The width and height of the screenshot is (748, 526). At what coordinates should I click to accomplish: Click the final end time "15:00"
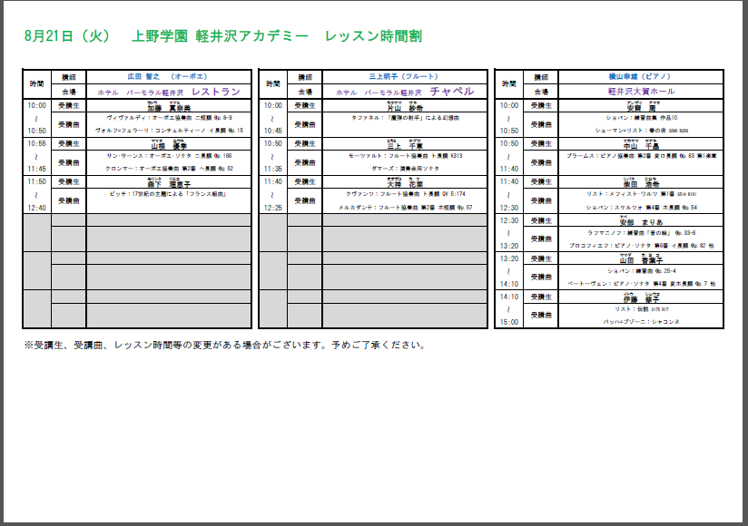click(x=509, y=322)
